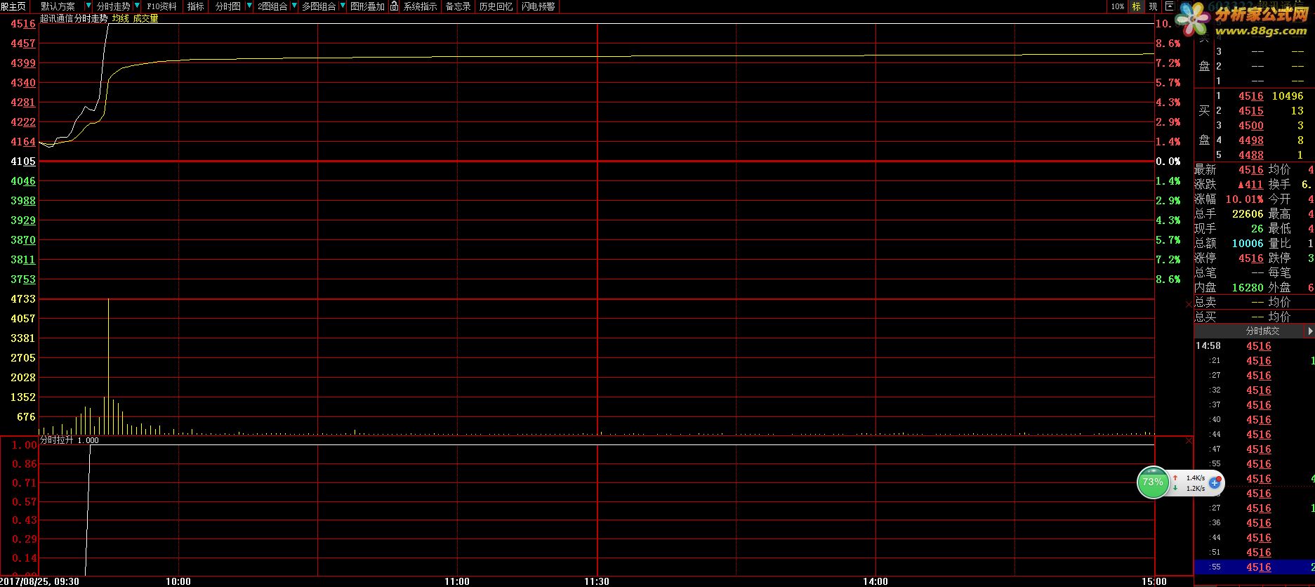This screenshot has width=1315, height=587.
Task: Open 闪电预警 lightning alert
Action: (538, 6)
